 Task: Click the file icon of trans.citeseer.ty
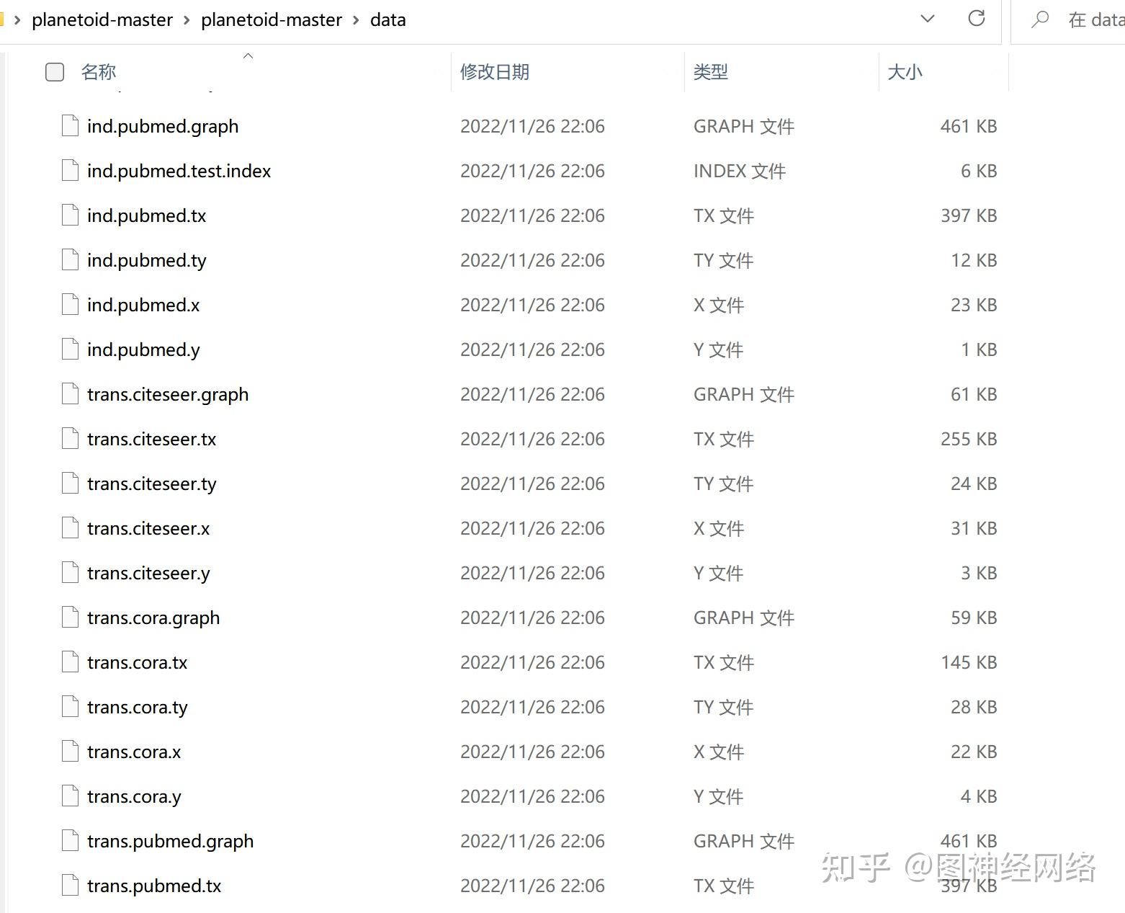[70, 484]
